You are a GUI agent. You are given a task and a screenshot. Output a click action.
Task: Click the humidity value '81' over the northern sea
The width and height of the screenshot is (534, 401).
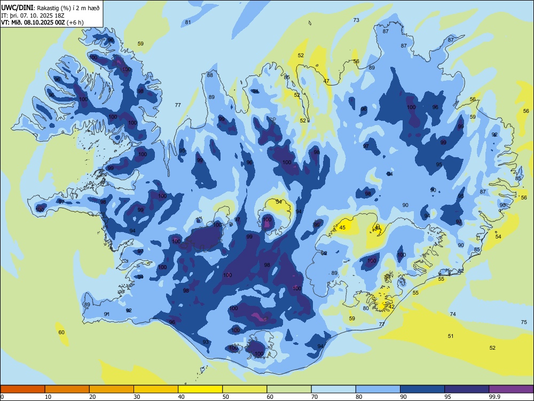coord(187,22)
